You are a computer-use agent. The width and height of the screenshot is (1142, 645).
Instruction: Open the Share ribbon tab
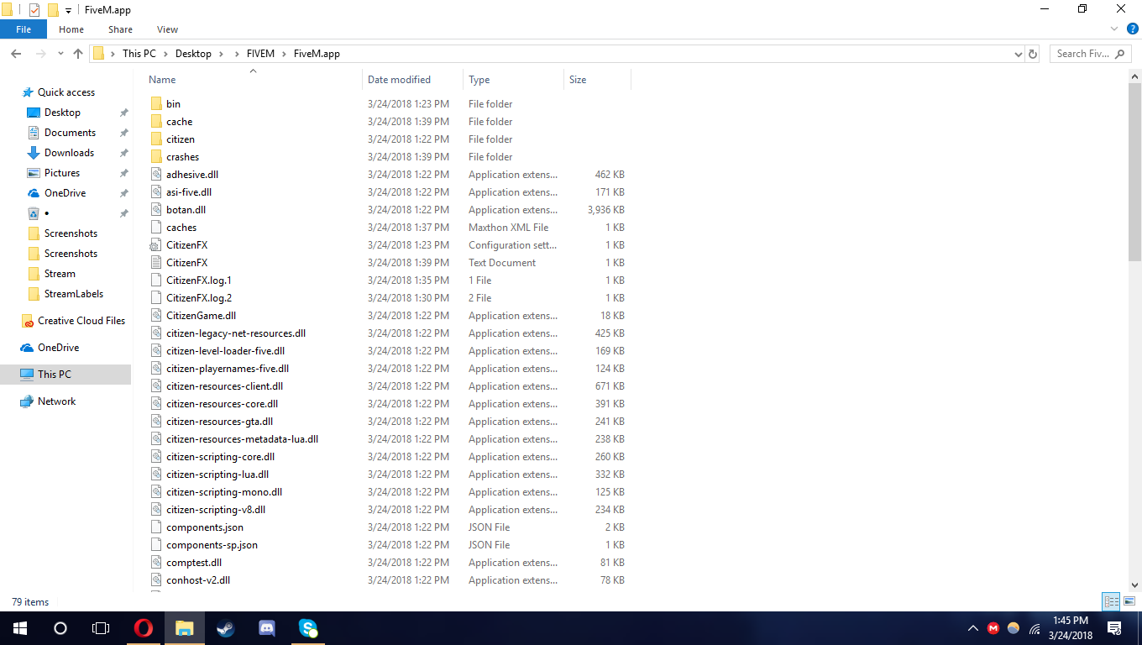[120, 29]
